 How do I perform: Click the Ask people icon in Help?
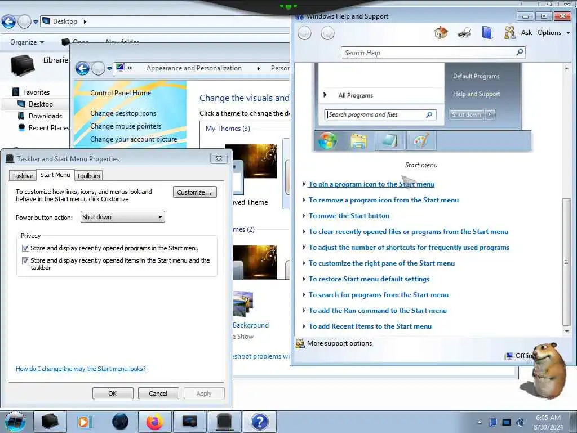[x=509, y=33]
